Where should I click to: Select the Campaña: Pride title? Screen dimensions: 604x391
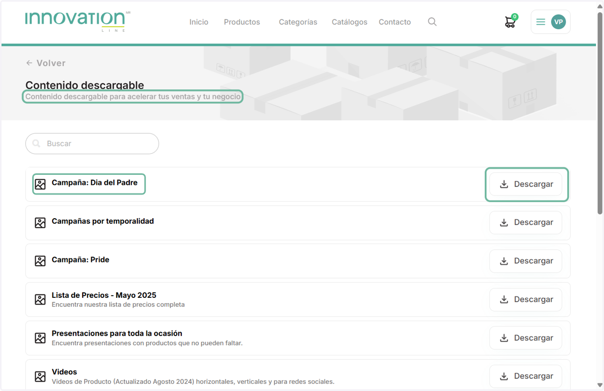tap(81, 260)
